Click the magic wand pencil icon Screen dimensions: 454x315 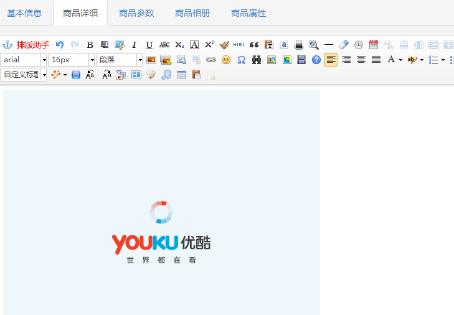tap(55, 75)
